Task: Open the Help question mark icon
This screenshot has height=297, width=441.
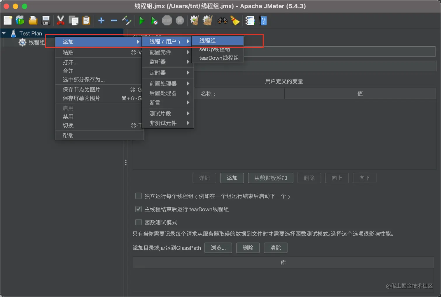Action: (x=263, y=20)
